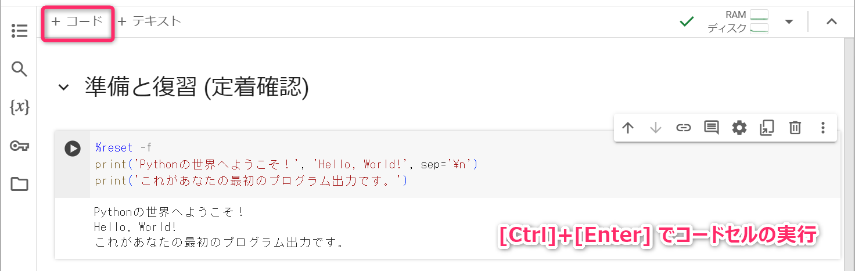Collapse the header with the chevron-up toggle

tap(832, 21)
